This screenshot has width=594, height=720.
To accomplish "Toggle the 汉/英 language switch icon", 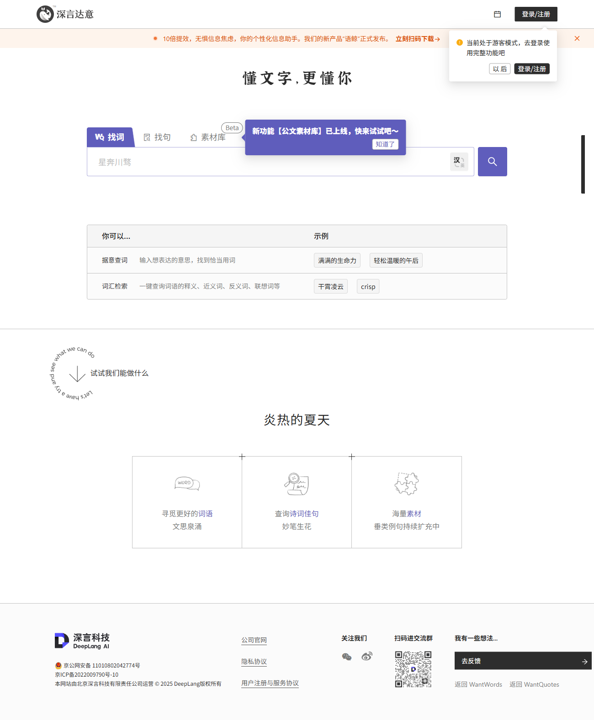I will pos(459,162).
